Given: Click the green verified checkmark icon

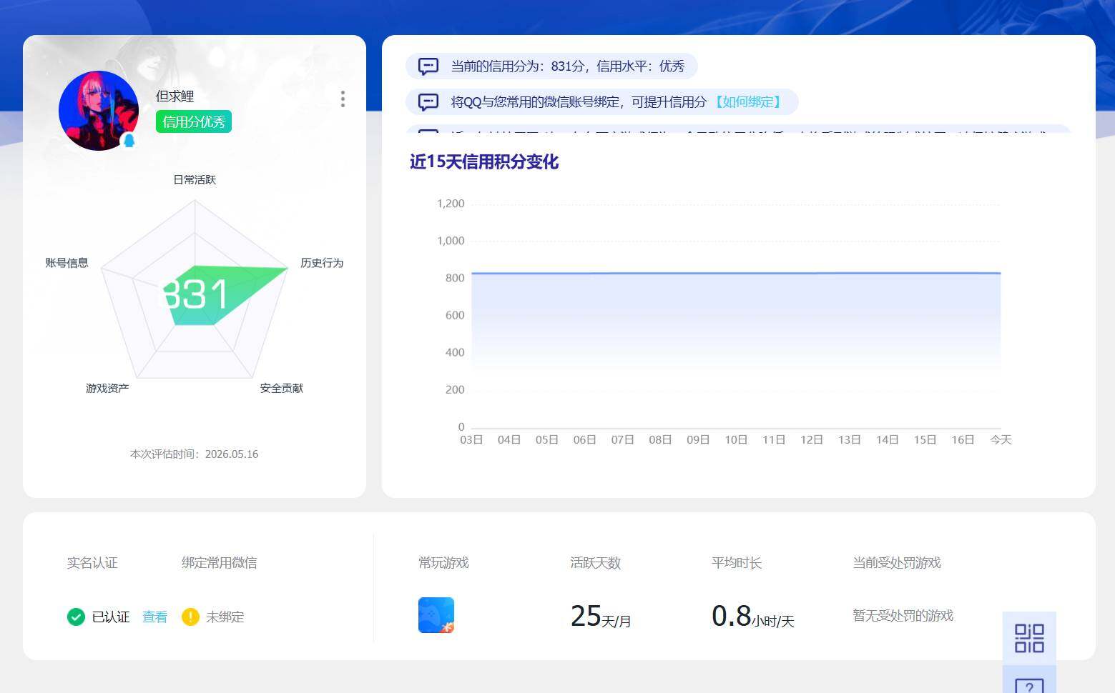Looking at the screenshot, I should pos(76,617).
